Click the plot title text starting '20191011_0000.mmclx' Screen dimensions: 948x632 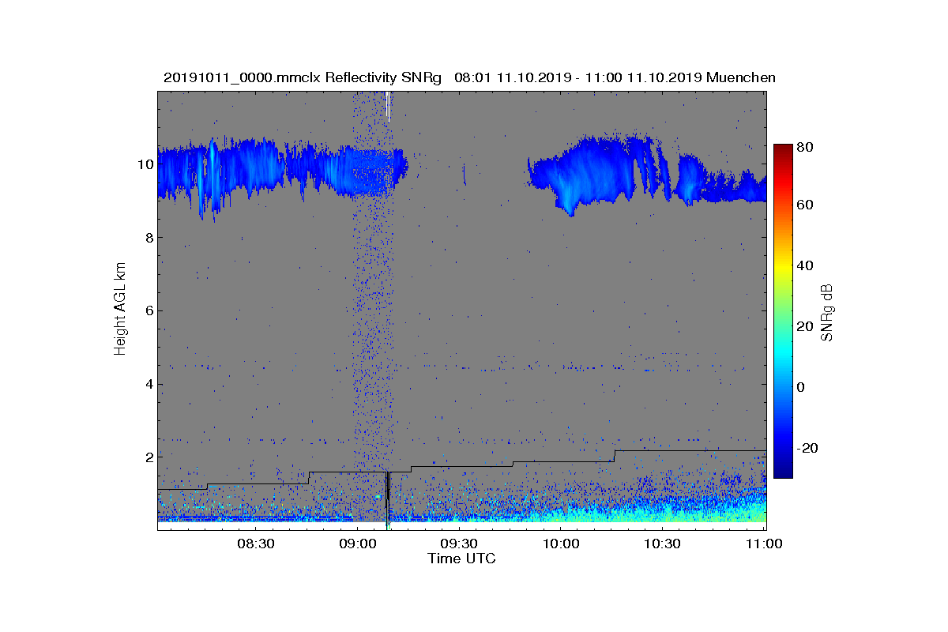tap(469, 77)
